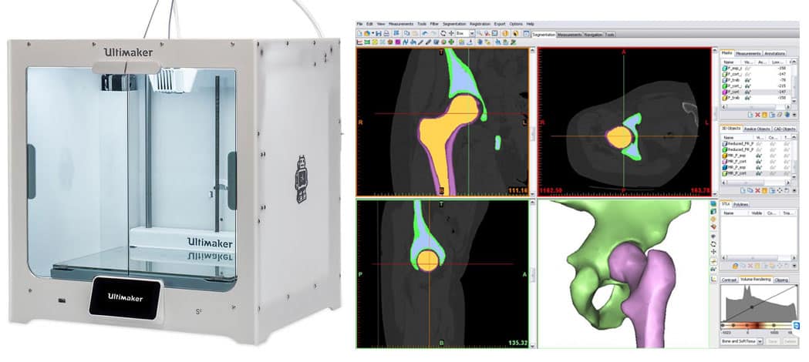This screenshot has width=809, height=362.
Task: Click the orange color swatch of the MR_P_exp object
Action: pyautogui.click(x=724, y=156)
